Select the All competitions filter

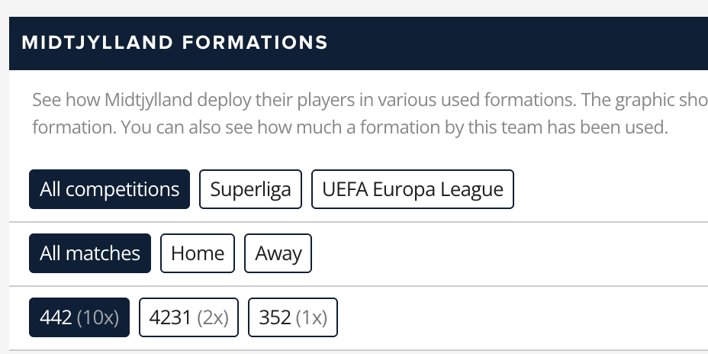click(109, 189)
